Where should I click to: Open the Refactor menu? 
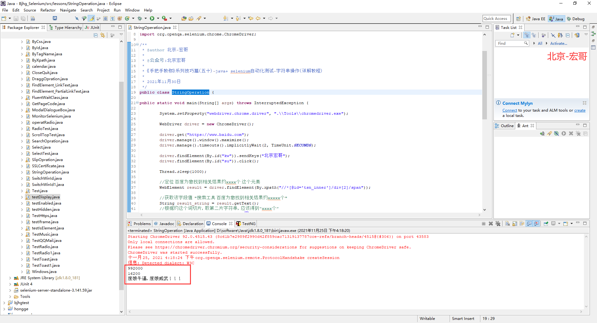pos(48,10)
